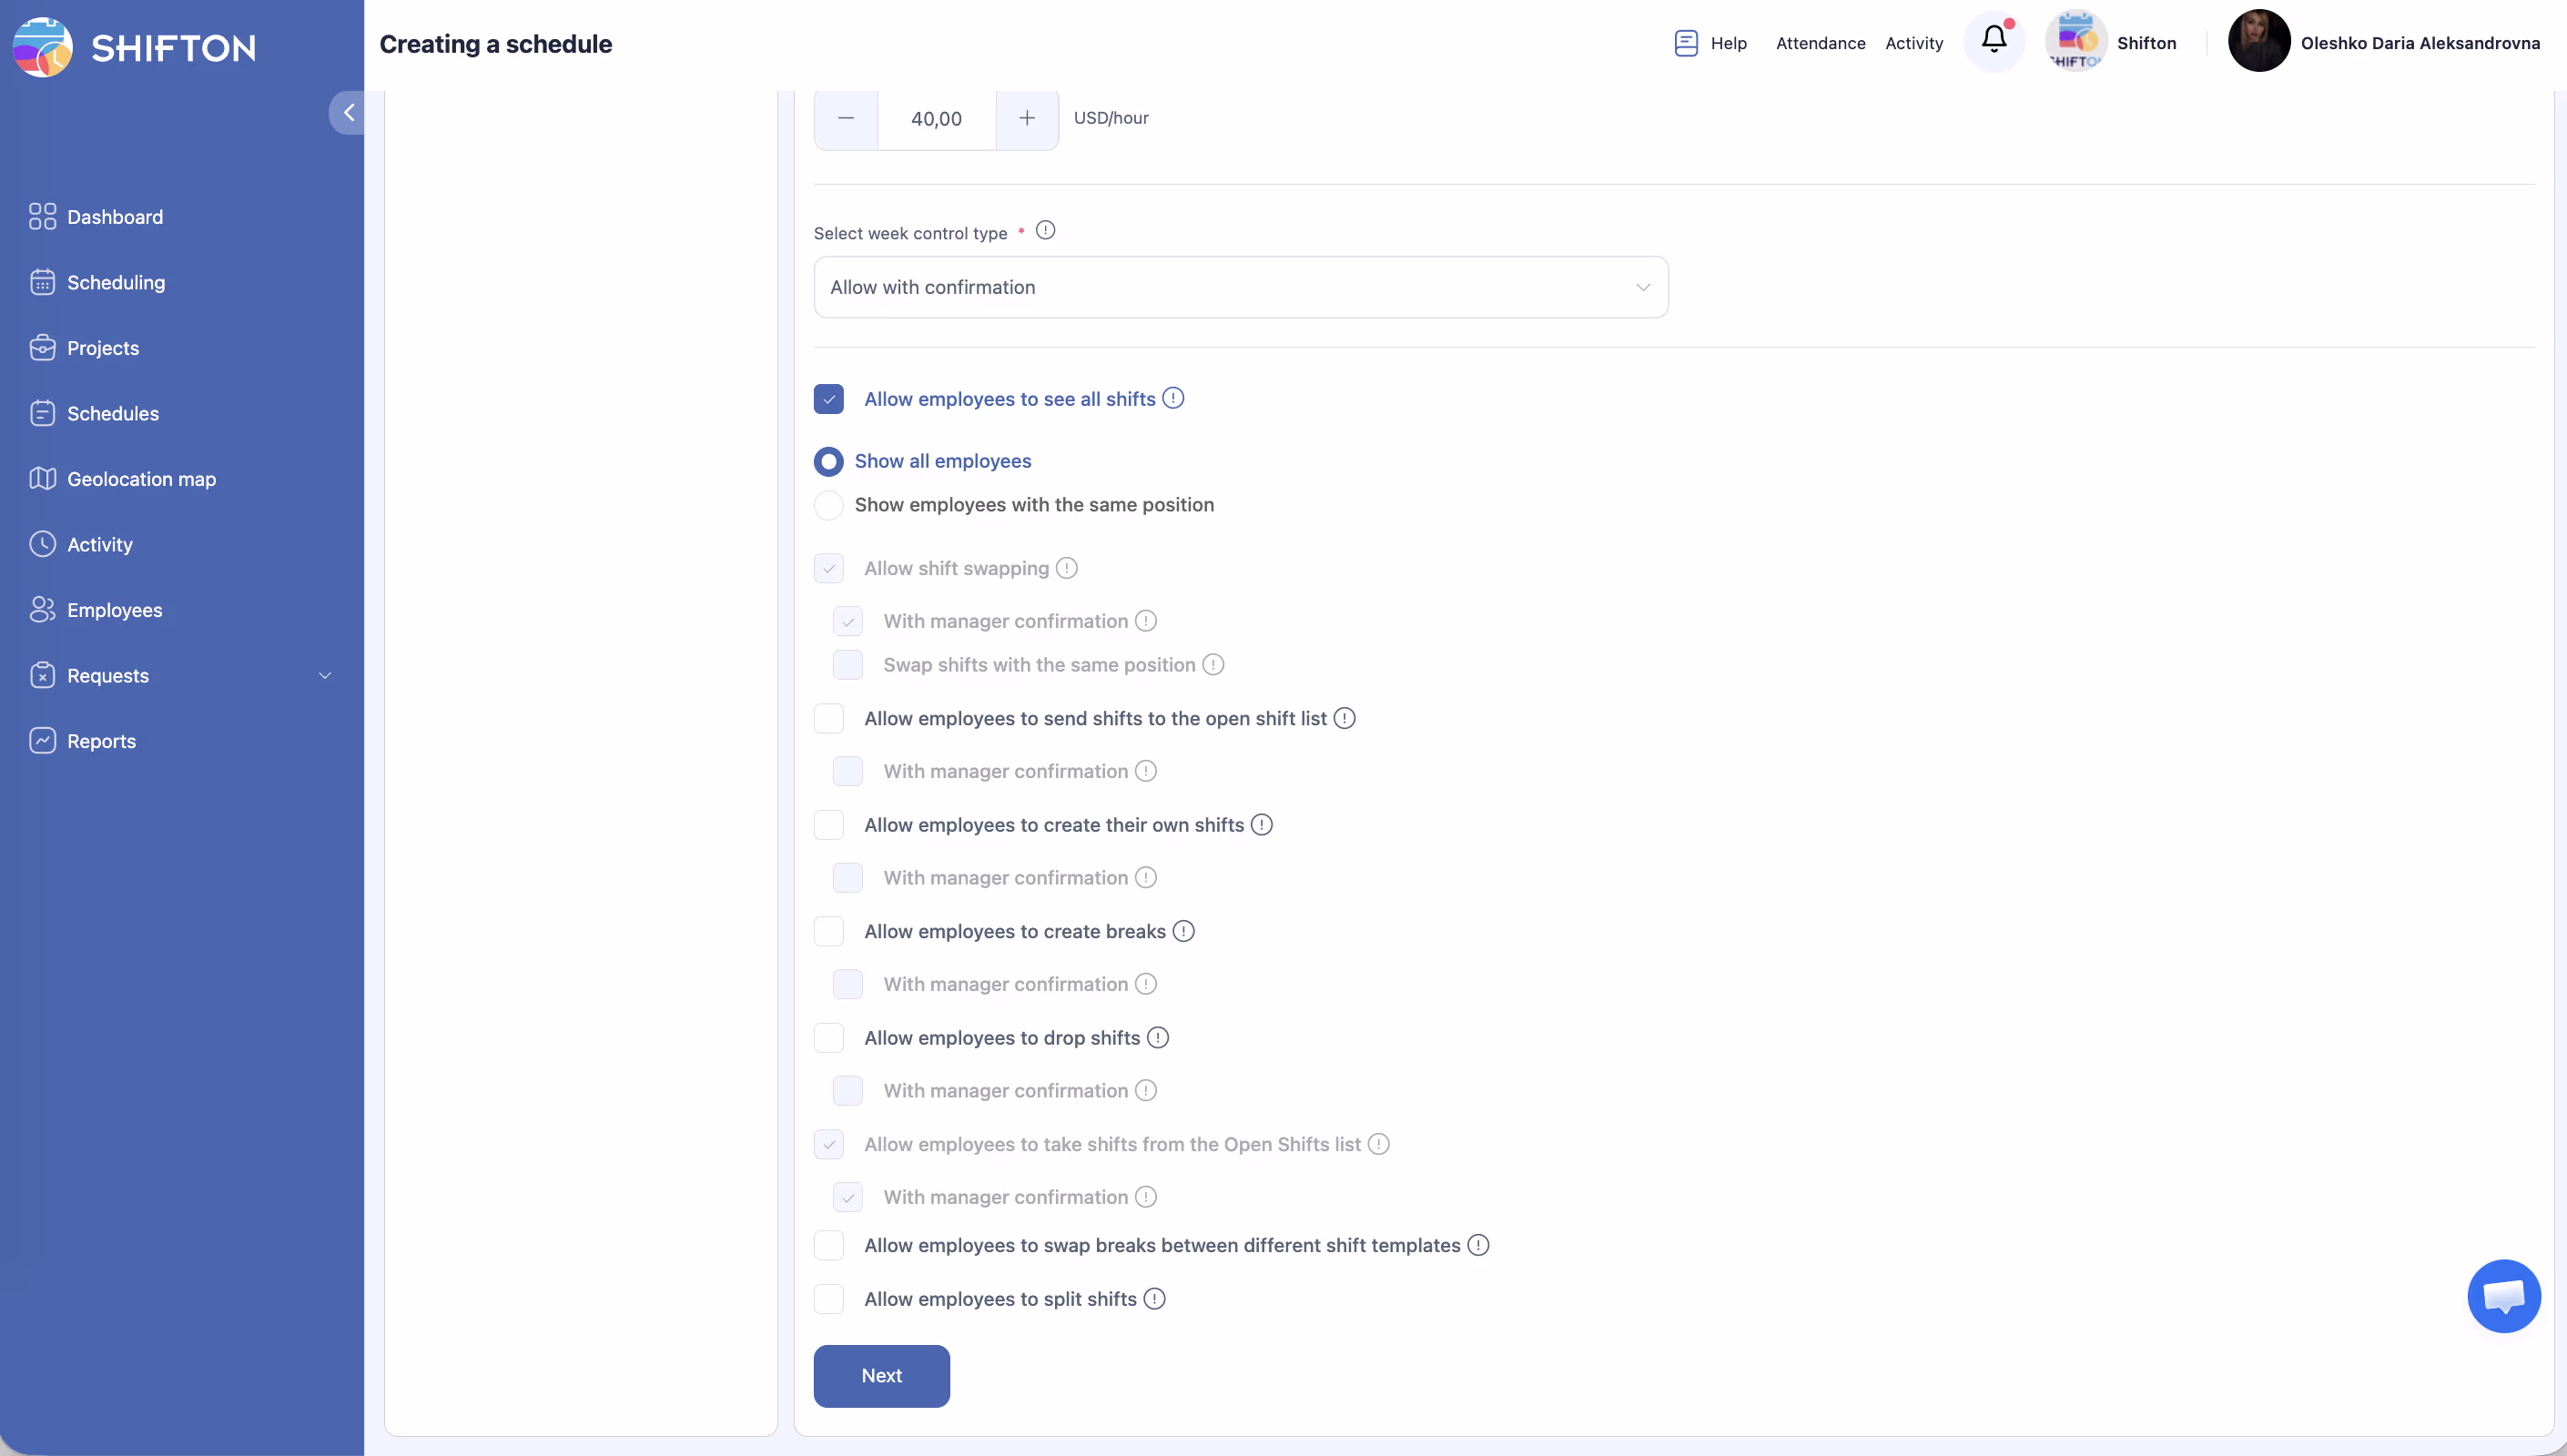Click the Geolocation map sidebar icon
Screen dimensions: 2567x1456
(x=42, y=479)
